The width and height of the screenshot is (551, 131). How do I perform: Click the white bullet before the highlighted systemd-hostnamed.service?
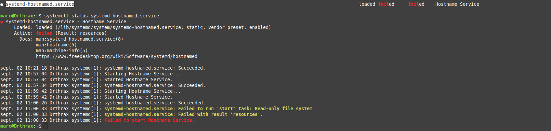point(2,4)
